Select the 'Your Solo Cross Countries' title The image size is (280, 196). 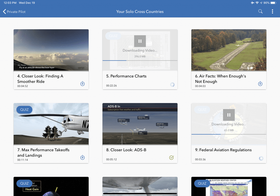coord(140,12)
